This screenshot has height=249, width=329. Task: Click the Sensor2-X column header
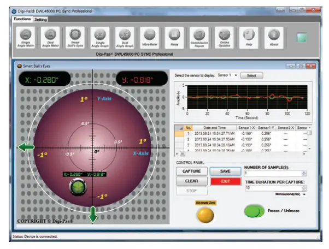pos(285,128)
